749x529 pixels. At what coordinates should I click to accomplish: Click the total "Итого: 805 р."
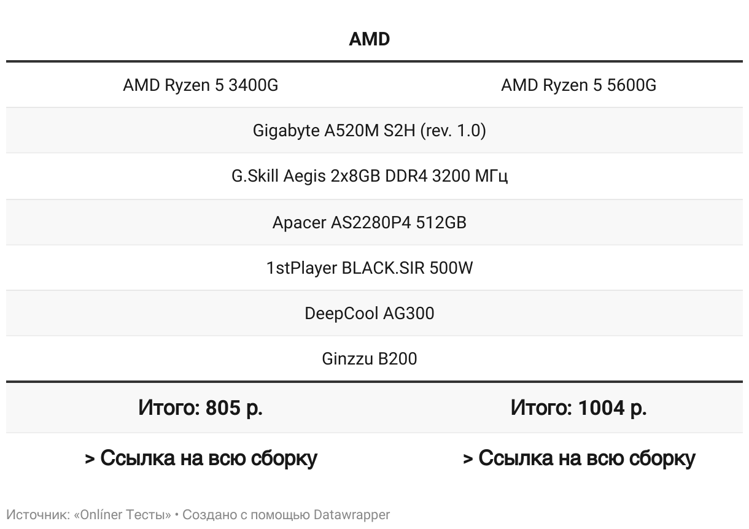pos(200,407)
